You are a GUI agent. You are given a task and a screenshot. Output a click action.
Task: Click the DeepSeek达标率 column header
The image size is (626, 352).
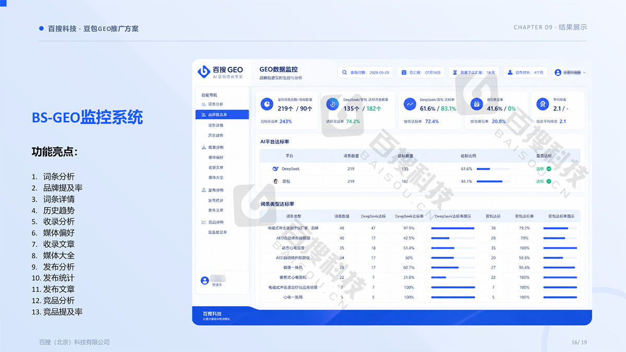409,216
